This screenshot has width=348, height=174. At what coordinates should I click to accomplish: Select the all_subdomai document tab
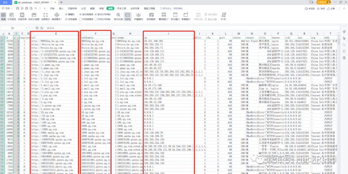(x=35, y=2)
